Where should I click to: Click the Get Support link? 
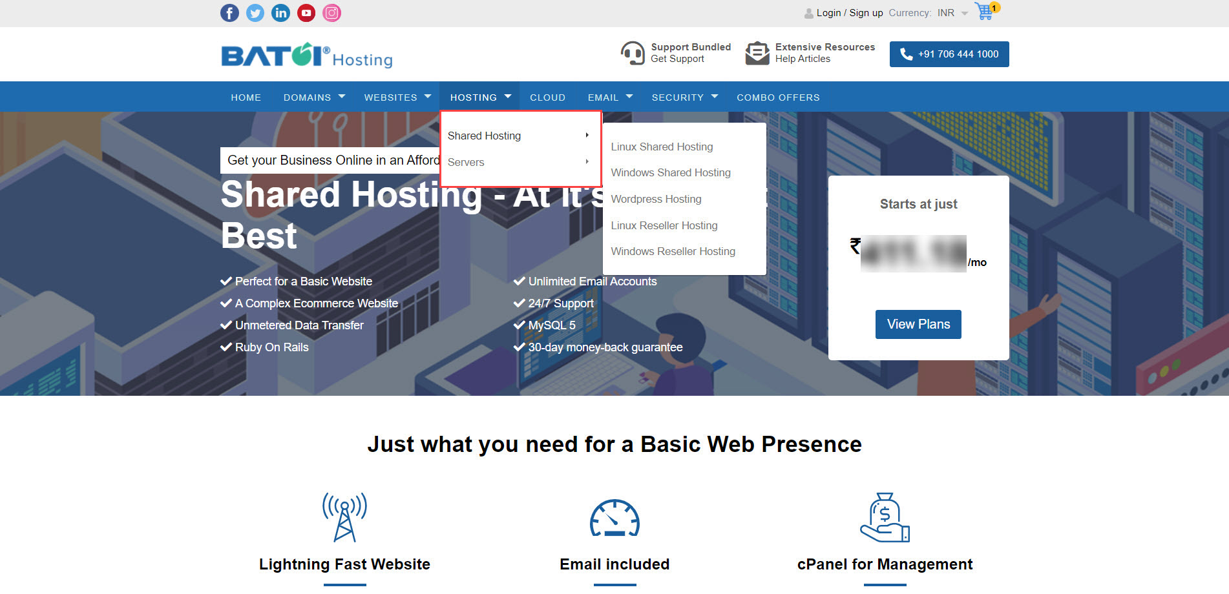677,59
